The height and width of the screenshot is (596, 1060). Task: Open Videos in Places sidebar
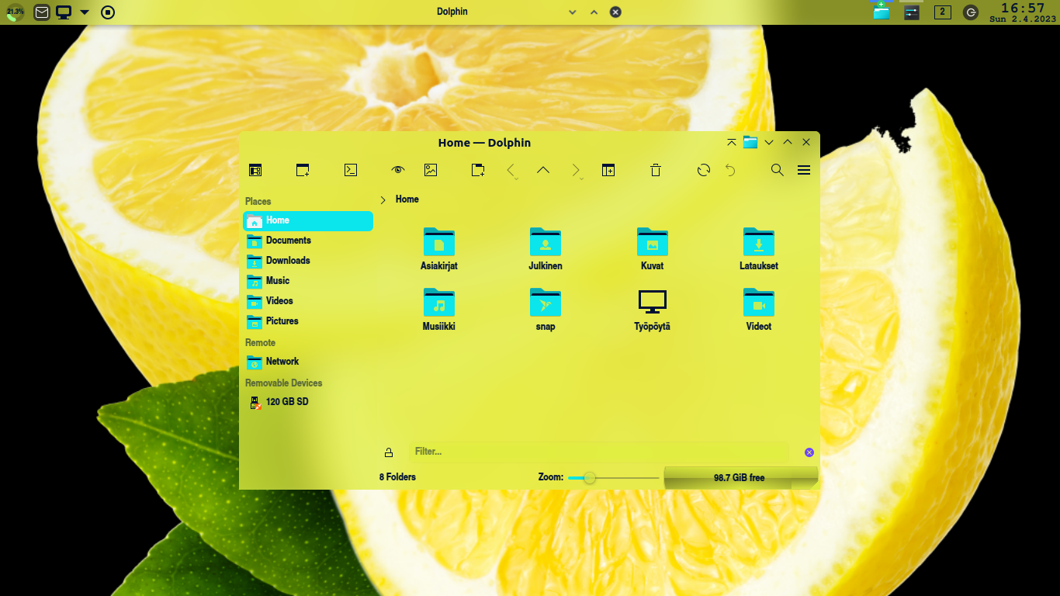[x=308, y=301]
